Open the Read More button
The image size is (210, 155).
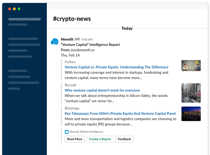[x=75, y=139]
